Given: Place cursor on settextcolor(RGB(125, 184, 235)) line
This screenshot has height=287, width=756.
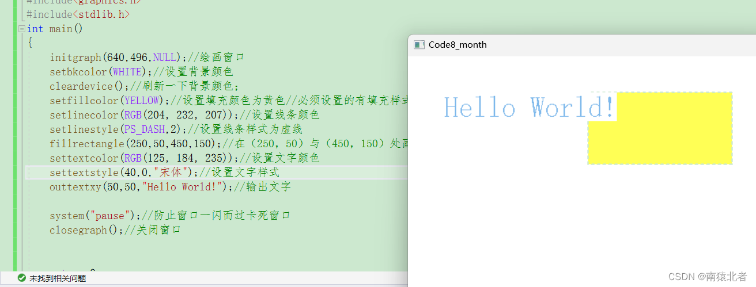Looking at the screenshot, I should point(184,158).
